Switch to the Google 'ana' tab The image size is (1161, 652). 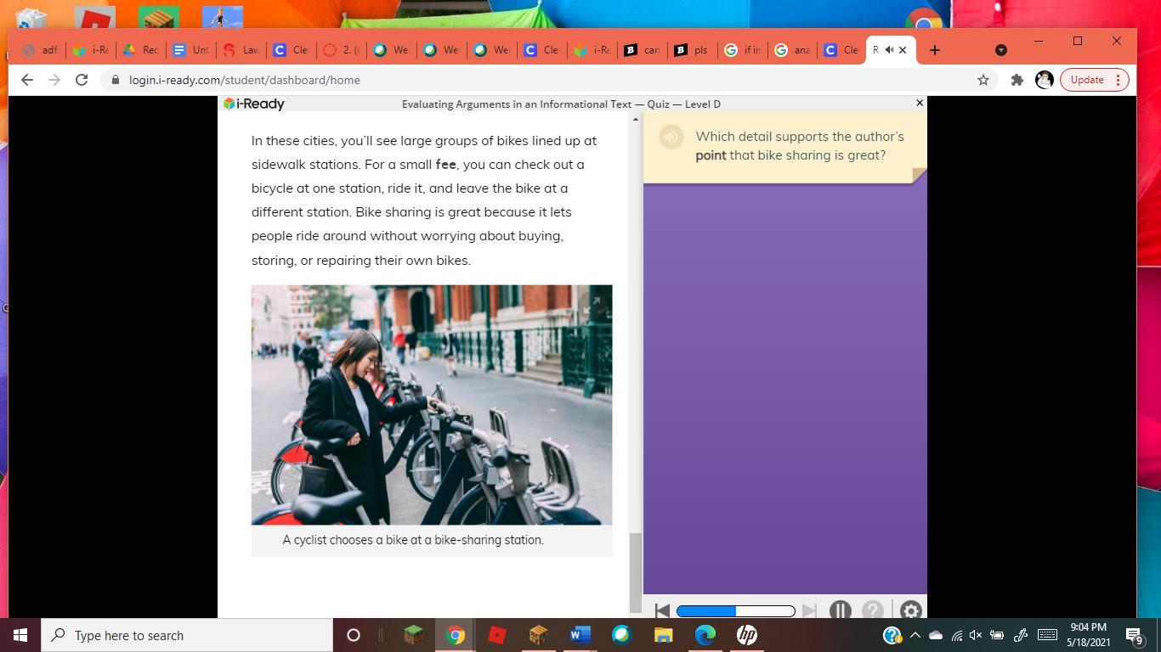(x=793, y=50)
